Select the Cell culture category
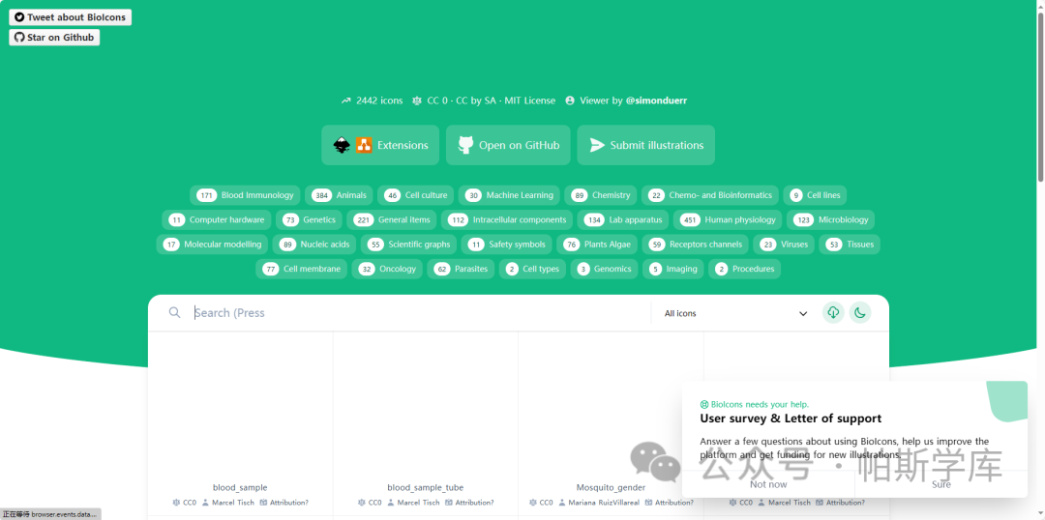Viewport: 1045px width, 520px height. tap(416, 195)
